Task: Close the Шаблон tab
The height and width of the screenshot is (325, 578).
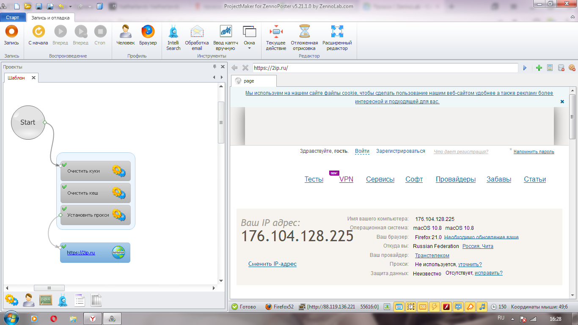Action: 34,78
